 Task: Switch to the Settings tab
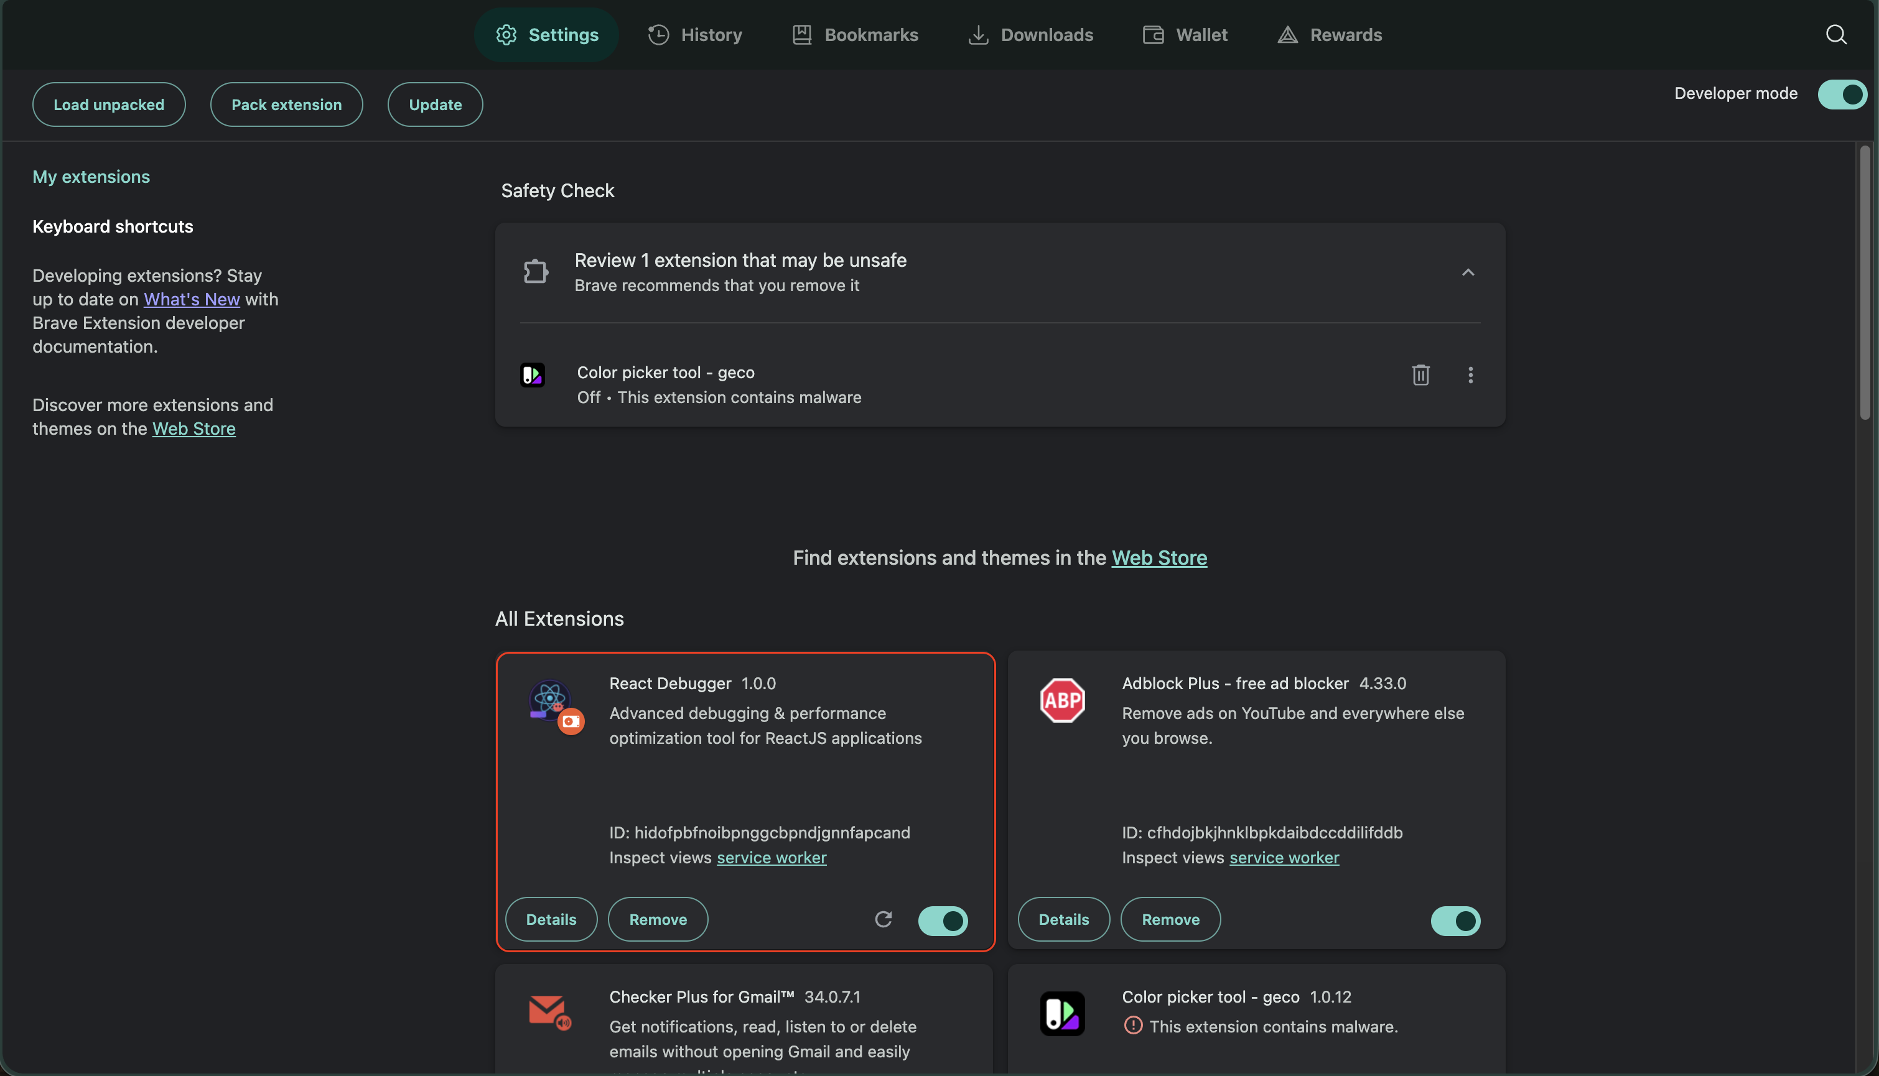pos(546,35)
